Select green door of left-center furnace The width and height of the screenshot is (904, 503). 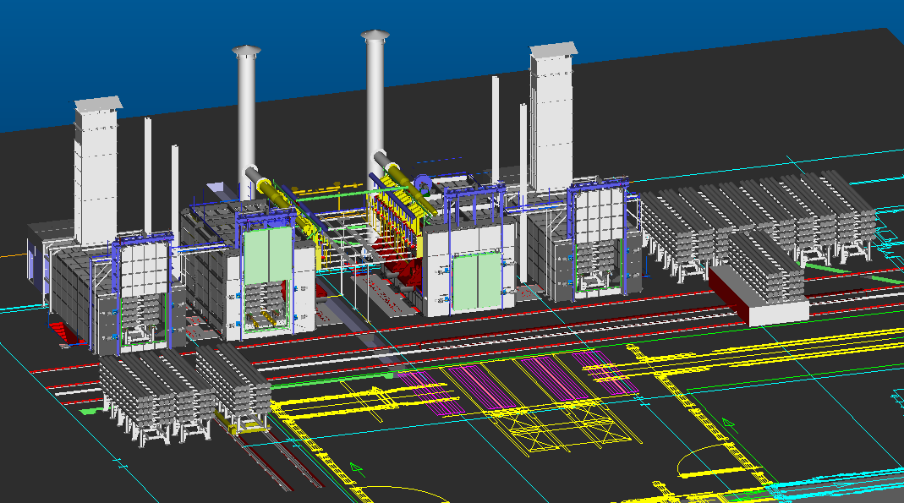[268, 254]
